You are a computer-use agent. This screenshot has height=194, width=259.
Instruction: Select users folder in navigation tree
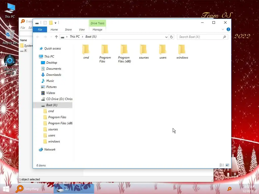coord(52,135)
